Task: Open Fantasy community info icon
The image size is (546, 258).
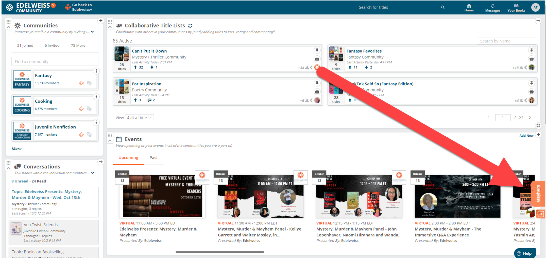Action: point(96,71)
